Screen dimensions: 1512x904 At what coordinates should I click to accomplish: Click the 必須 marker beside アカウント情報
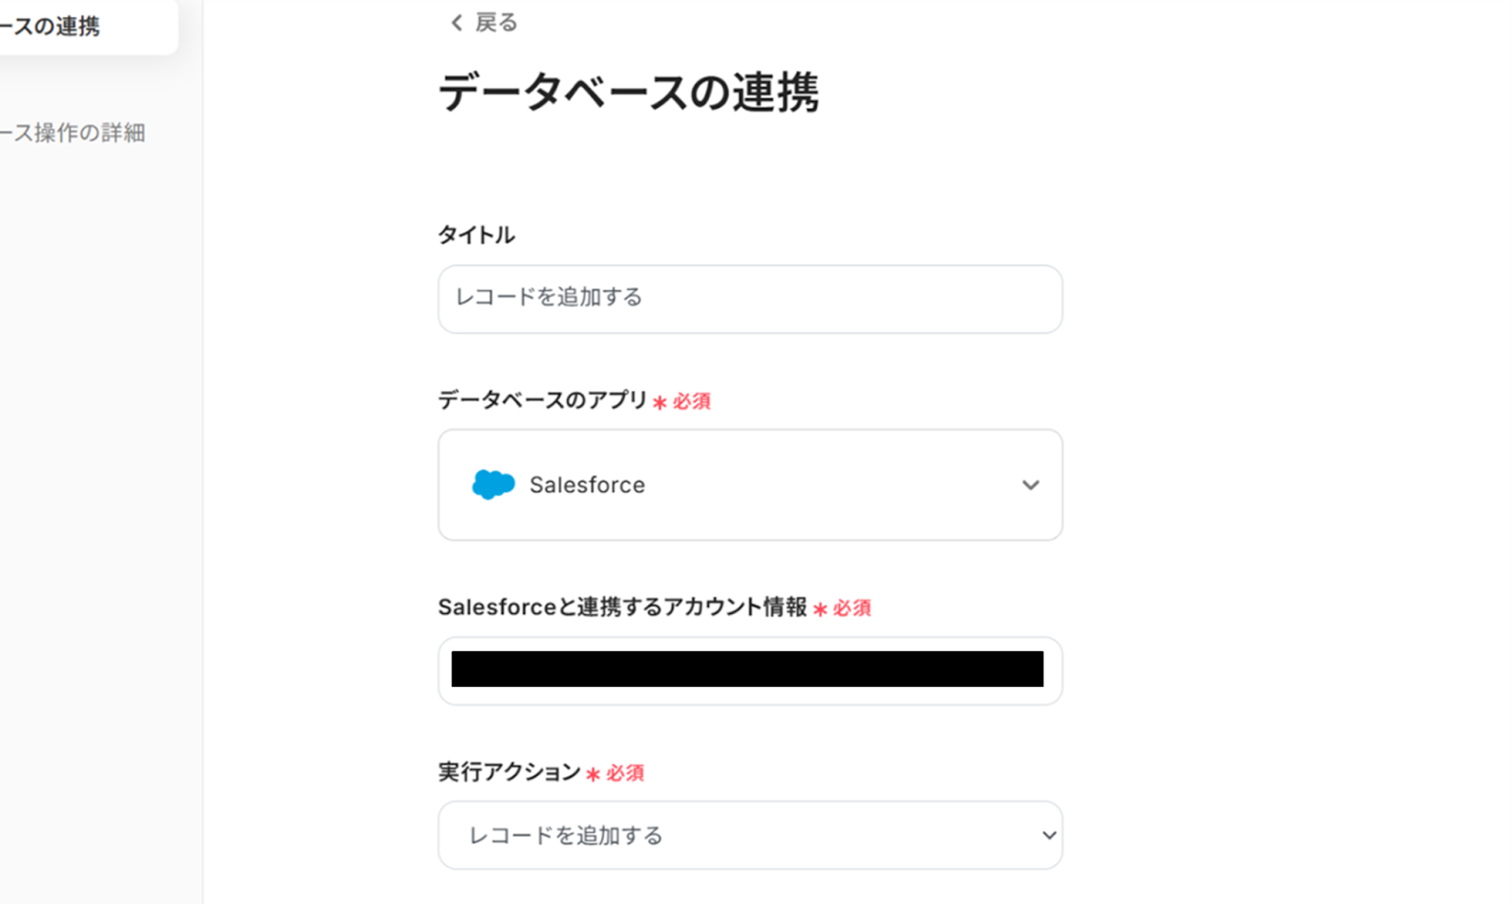point(851,608)
